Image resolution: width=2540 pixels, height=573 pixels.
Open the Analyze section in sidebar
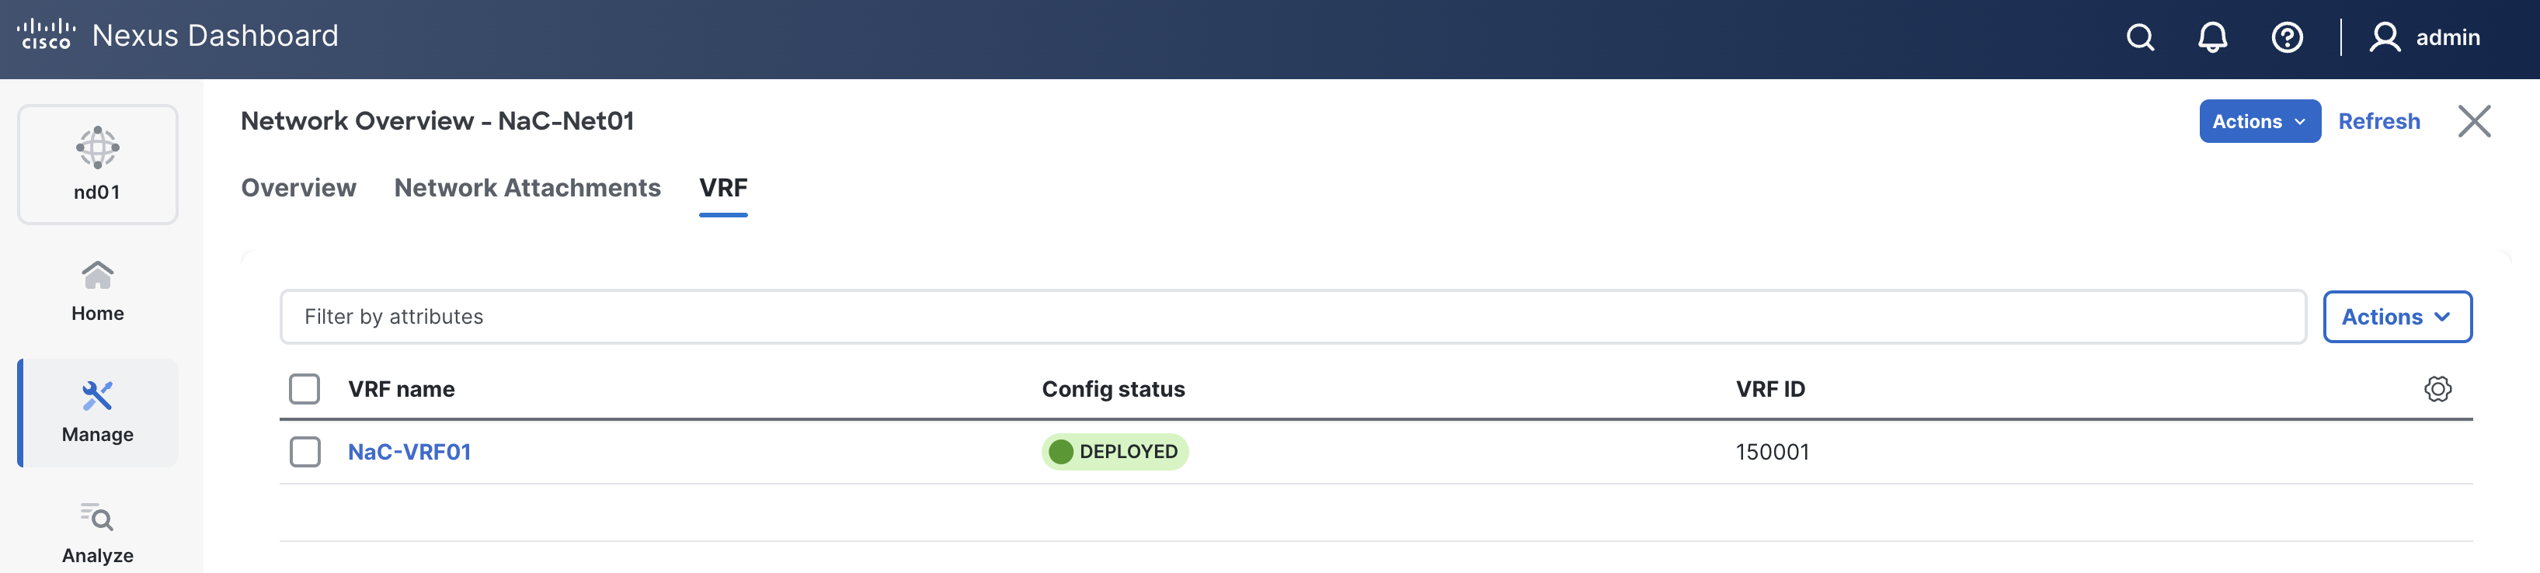(98, 533)
